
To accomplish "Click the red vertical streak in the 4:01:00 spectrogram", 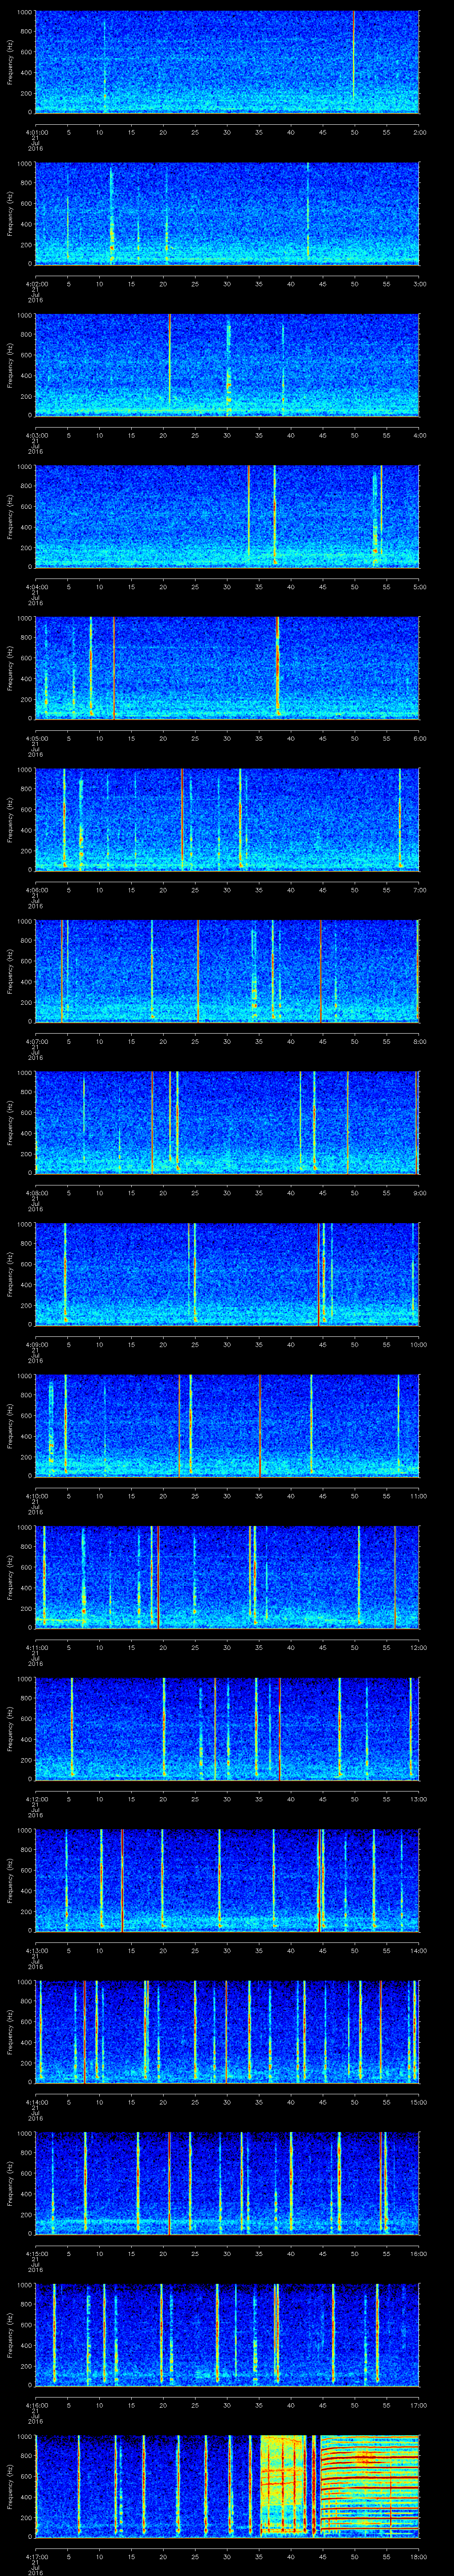I will [x=353, y=55].
